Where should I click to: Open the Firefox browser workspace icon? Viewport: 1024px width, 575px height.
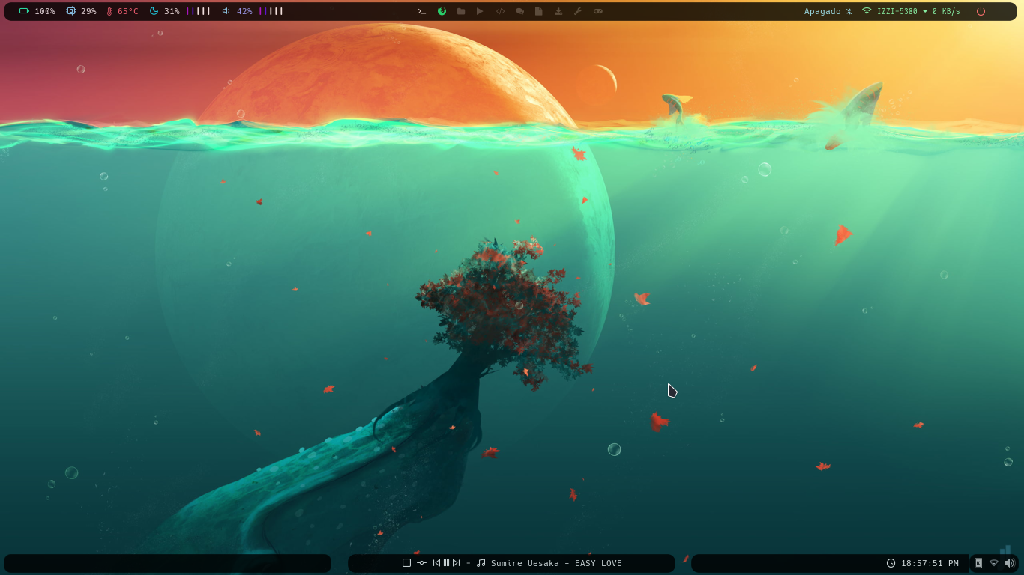(442, 11)
